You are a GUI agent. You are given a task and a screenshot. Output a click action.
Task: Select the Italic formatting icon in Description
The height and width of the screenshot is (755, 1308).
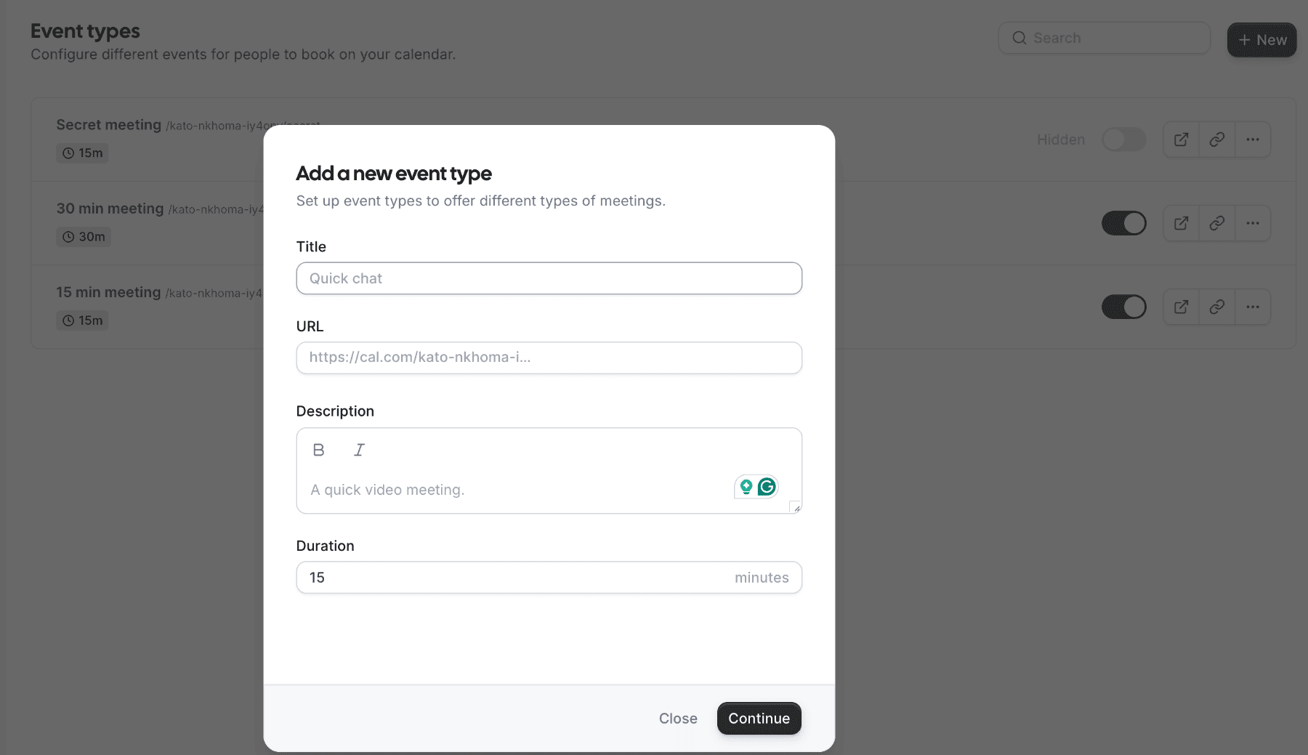pyautogui.click(x=359, y=450)
